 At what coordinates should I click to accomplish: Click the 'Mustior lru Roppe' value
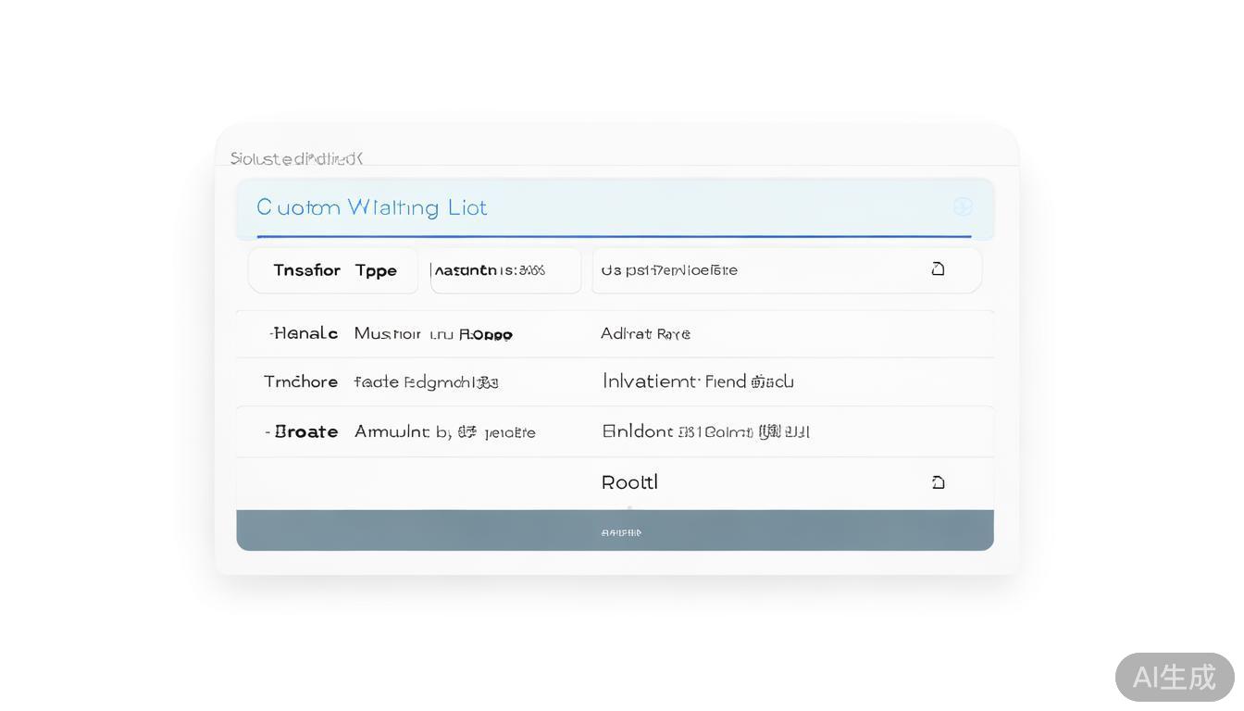[x=432, y=334]
